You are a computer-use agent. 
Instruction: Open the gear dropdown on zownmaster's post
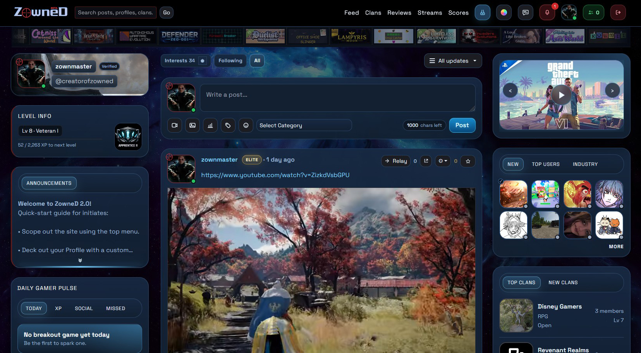(443, 161)
